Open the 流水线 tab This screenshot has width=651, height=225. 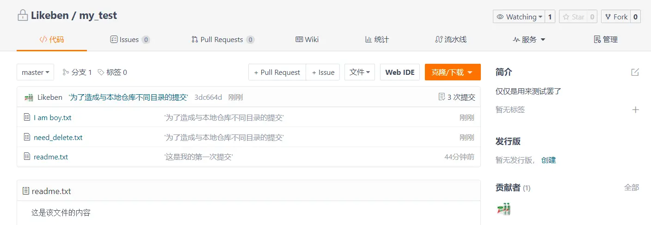tap(451, 40)
